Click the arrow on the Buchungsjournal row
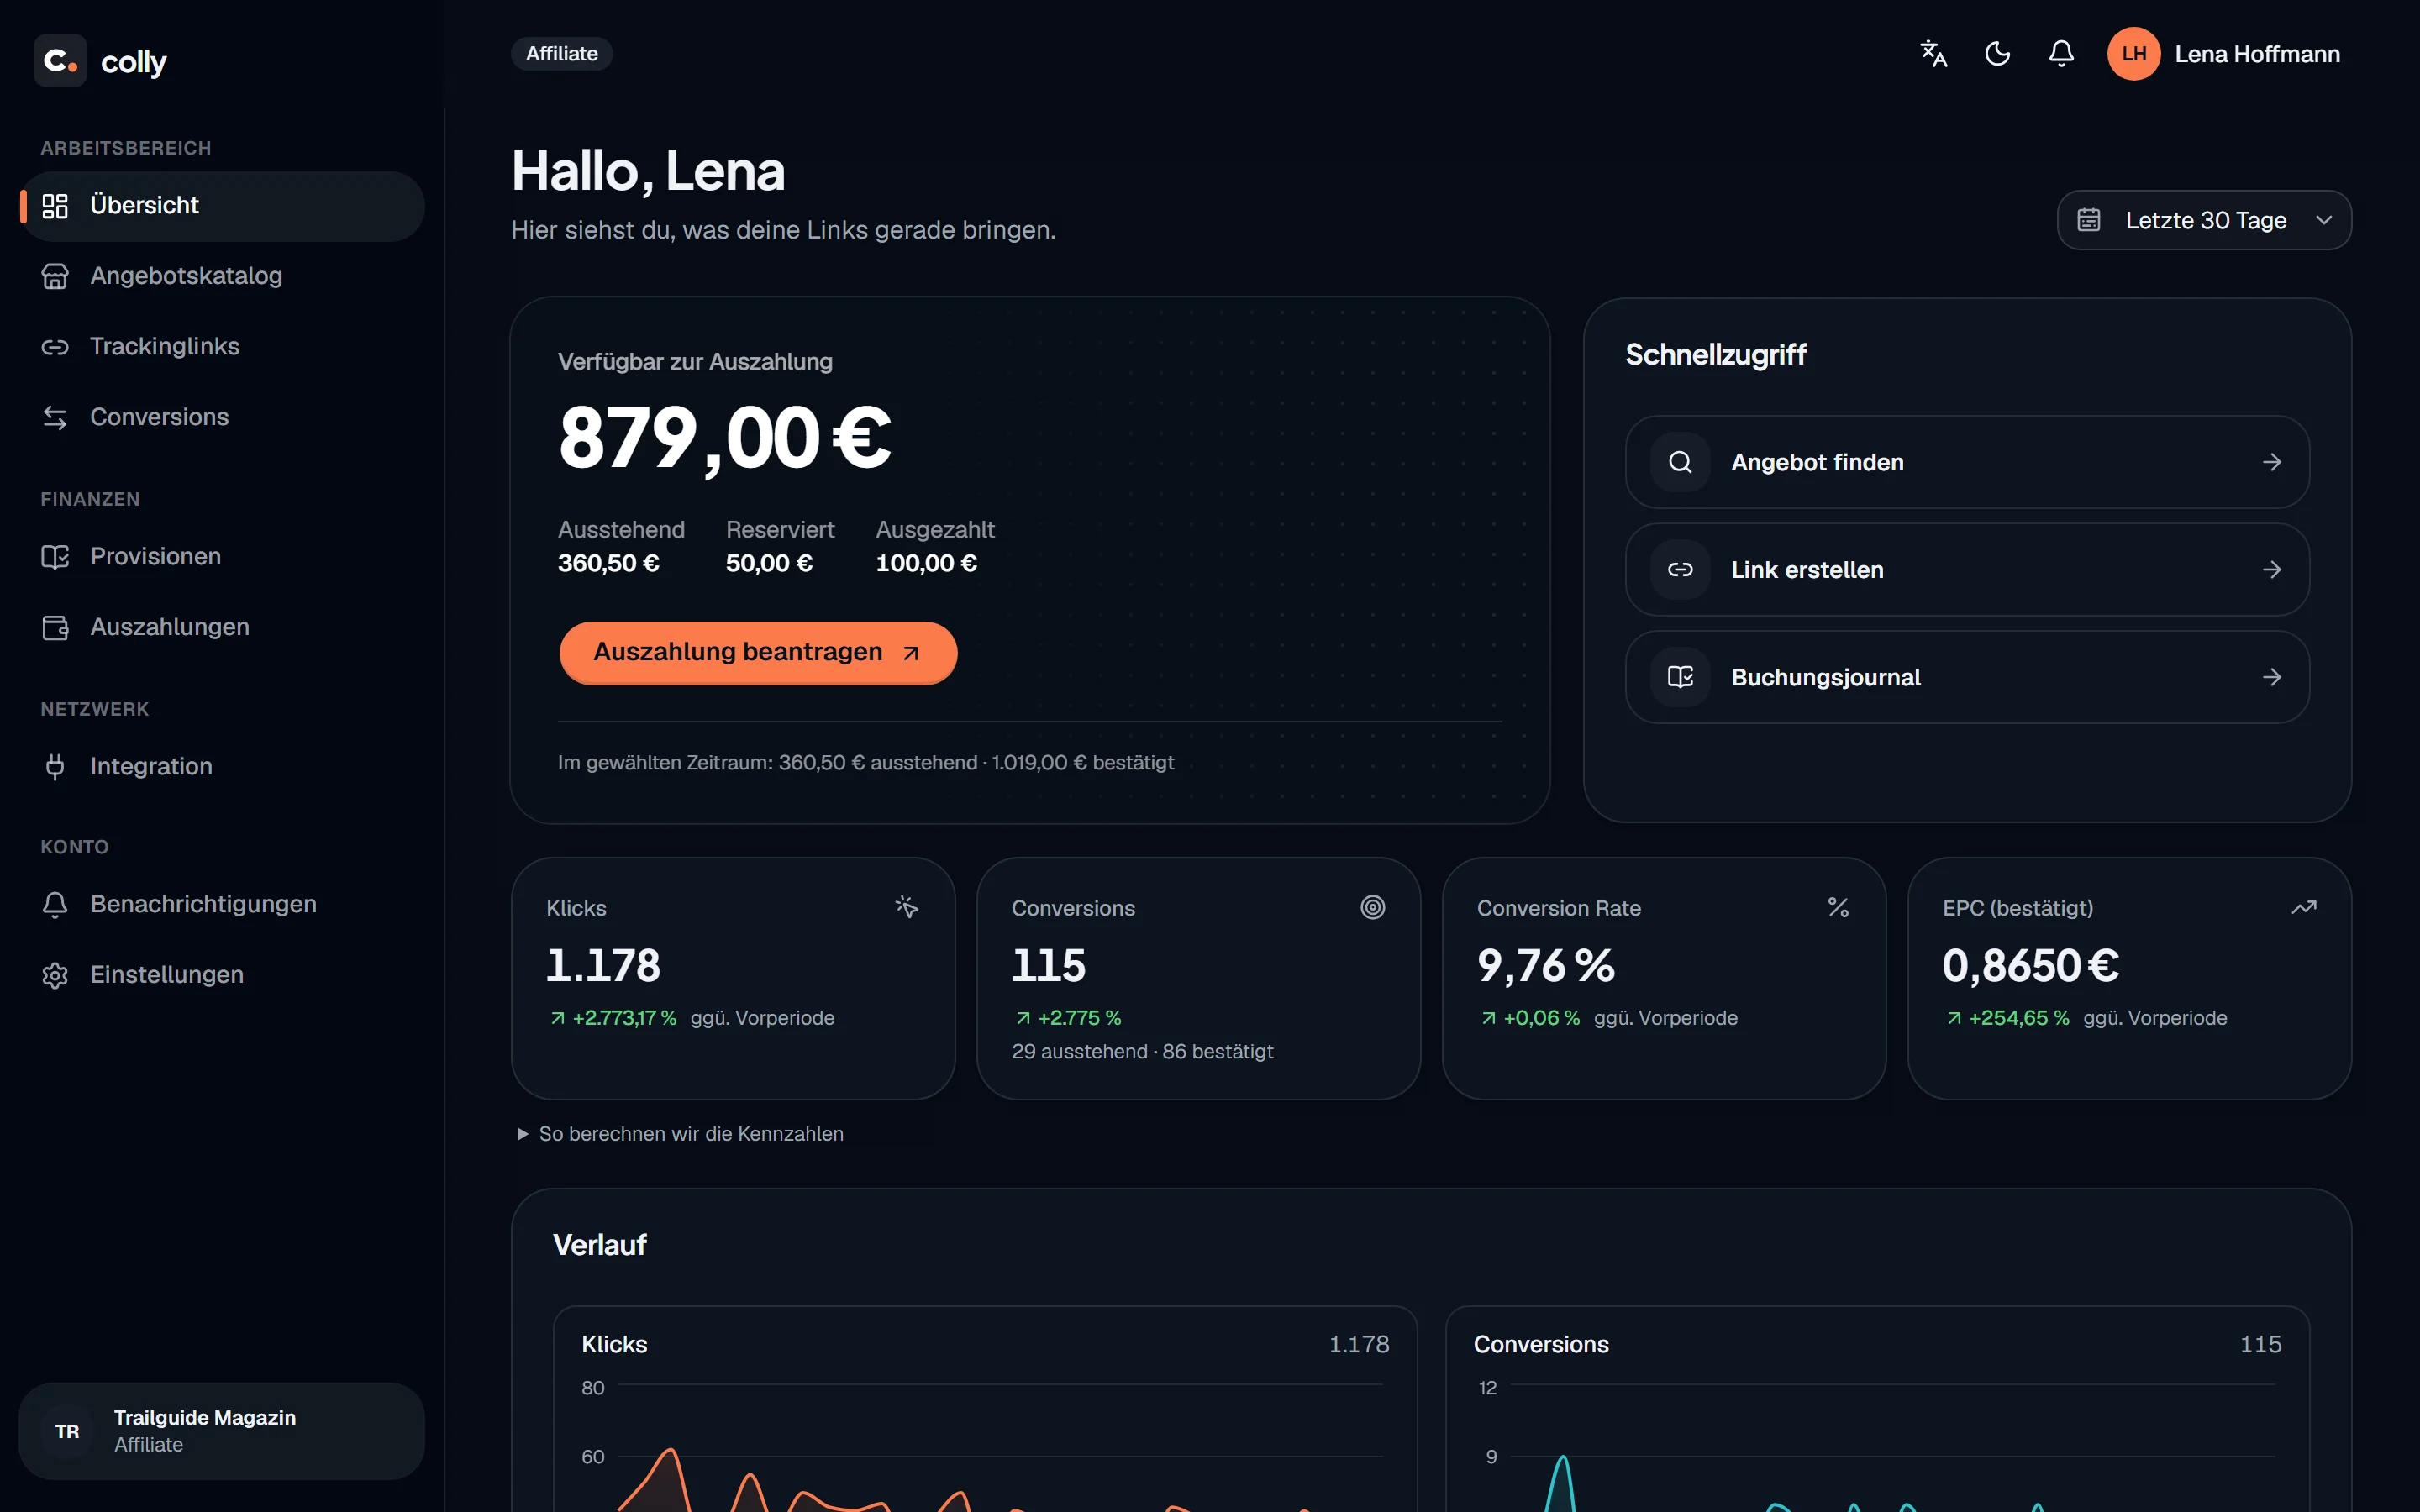 coord(2272,677)
